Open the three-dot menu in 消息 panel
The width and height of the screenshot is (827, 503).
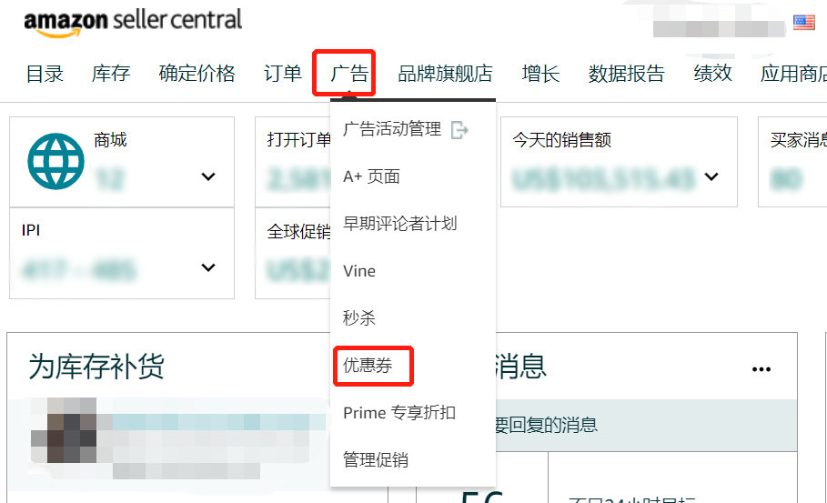pyautogui.click(x=761, y=369)
